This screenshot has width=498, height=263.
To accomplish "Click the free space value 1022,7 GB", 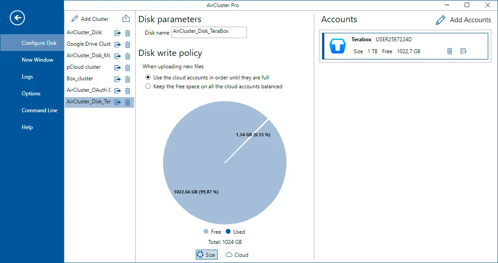I will click(x=408, y=51).
